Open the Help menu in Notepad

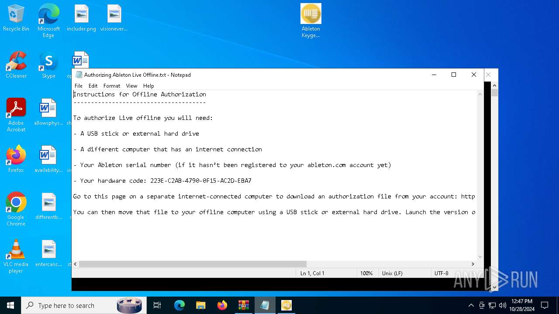pos(148,86)
